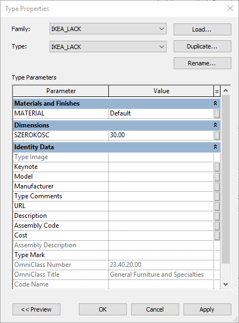239x323 pixels.
Task: Select the Type Mark parameter row
Action: coord(117,255)
